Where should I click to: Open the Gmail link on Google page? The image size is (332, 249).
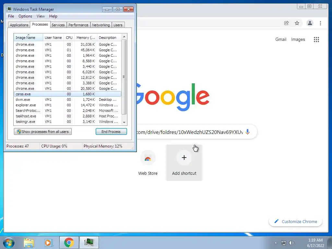pos(281,39)
